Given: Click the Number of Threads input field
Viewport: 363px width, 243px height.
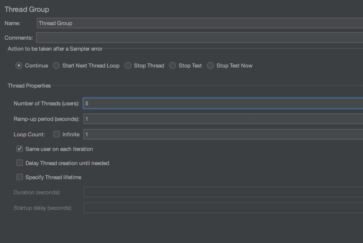Looking at the screenshot, I should [x=223, y=103].
